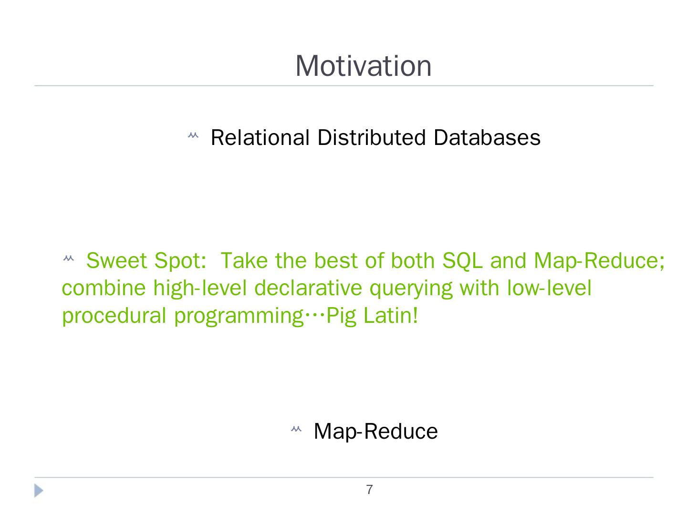Click the green Map-Reduce; at the line end
The height and width of the screenshot is (515, 687).
(599, 261)
